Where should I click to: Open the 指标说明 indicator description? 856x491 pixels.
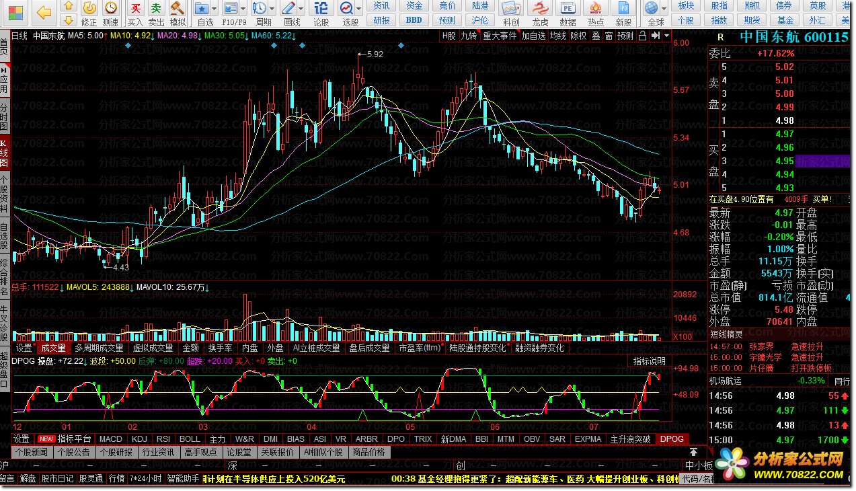650,361
